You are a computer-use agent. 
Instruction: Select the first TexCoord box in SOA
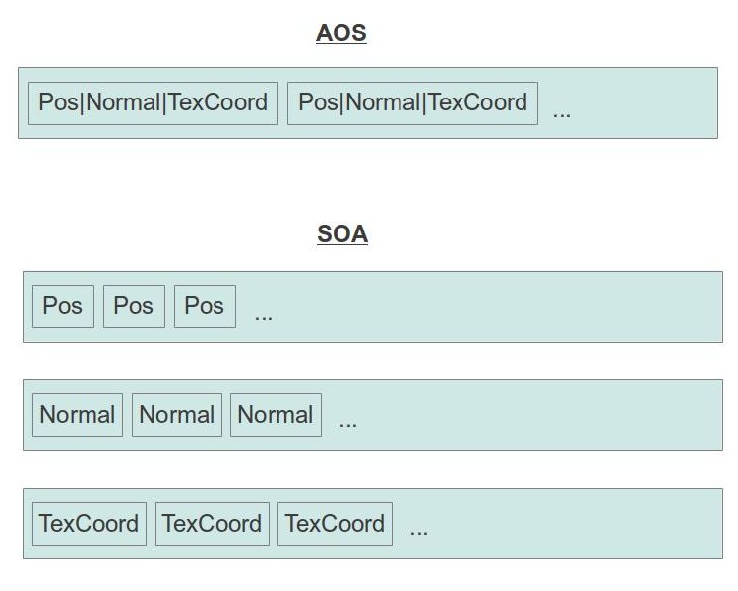point(89,524)
